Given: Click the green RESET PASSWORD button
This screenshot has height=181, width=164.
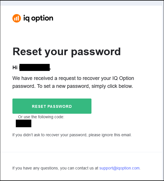Looking at the screenshot, I should (52, 106).
